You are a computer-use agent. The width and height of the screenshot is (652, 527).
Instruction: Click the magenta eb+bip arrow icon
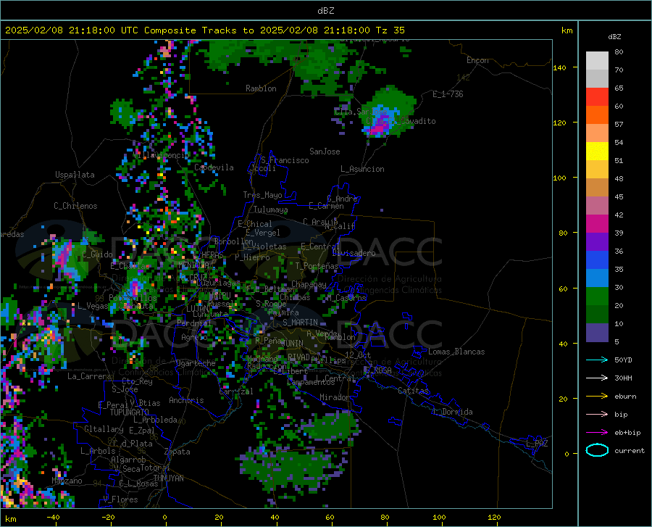(597, 433)
